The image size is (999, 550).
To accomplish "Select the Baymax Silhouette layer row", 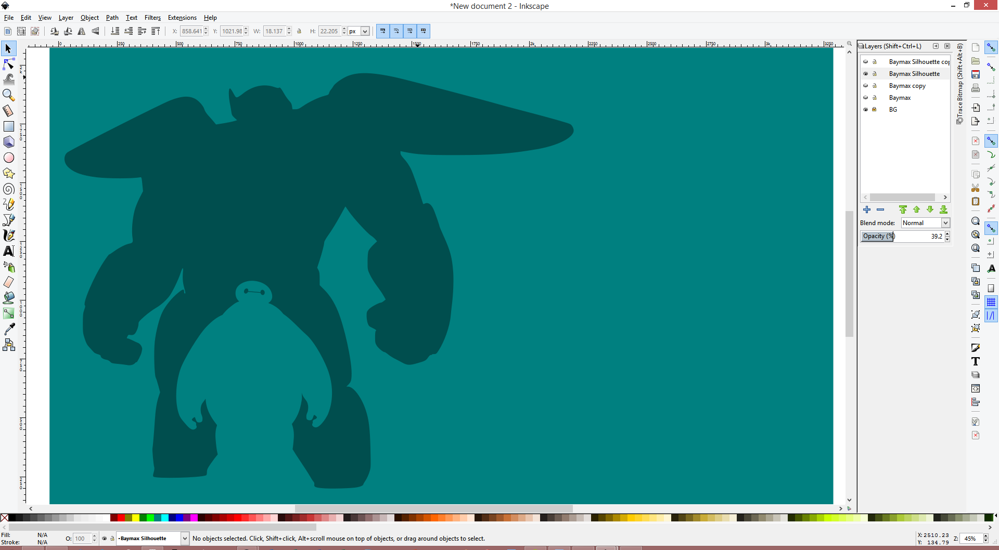I will (x=905, y=74).
